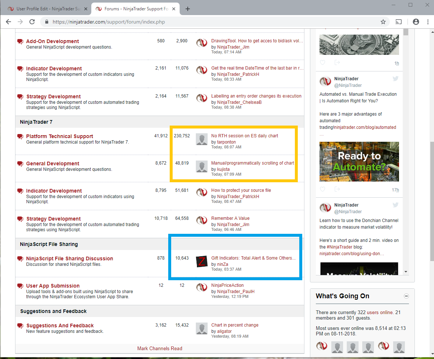Image resolution: width=434 pixels, height=359 pixels.
Task: Open the Chrome profile account icon
Action: pyautogui.click(x=416, y=22)
